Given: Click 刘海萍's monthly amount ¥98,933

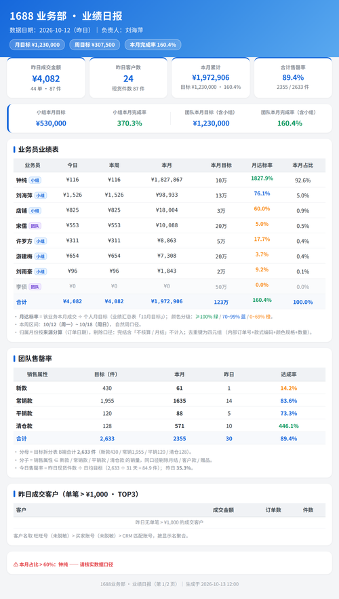Looking at the screenshot, I should click(167, 195).
